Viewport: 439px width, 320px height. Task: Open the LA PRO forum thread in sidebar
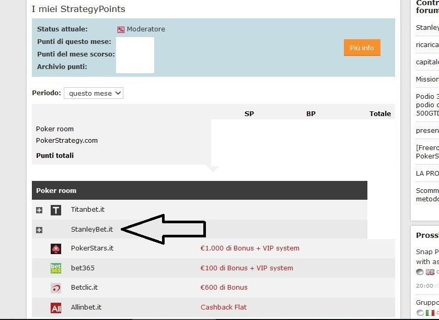428,174
